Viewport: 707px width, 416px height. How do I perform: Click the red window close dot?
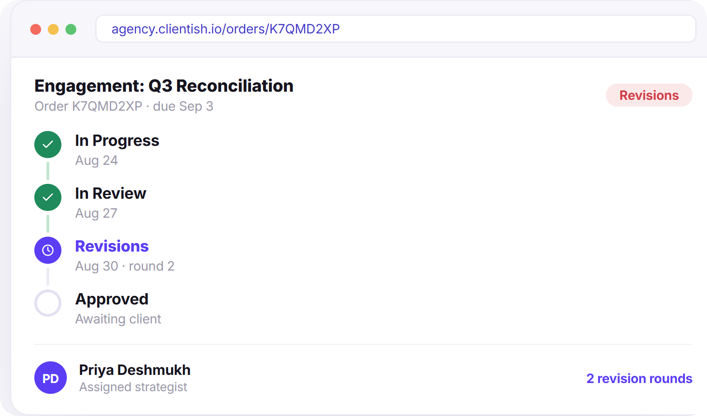coord(36,29)
